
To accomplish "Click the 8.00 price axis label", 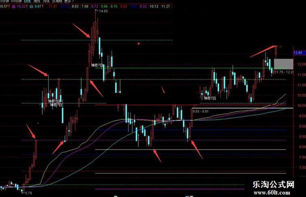I will 302,147.
